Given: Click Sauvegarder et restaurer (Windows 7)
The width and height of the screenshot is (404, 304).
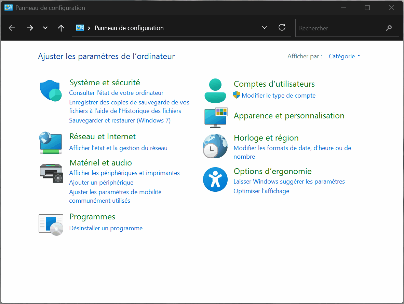Looking at the screenshot, I should click(x=120, y=120).
